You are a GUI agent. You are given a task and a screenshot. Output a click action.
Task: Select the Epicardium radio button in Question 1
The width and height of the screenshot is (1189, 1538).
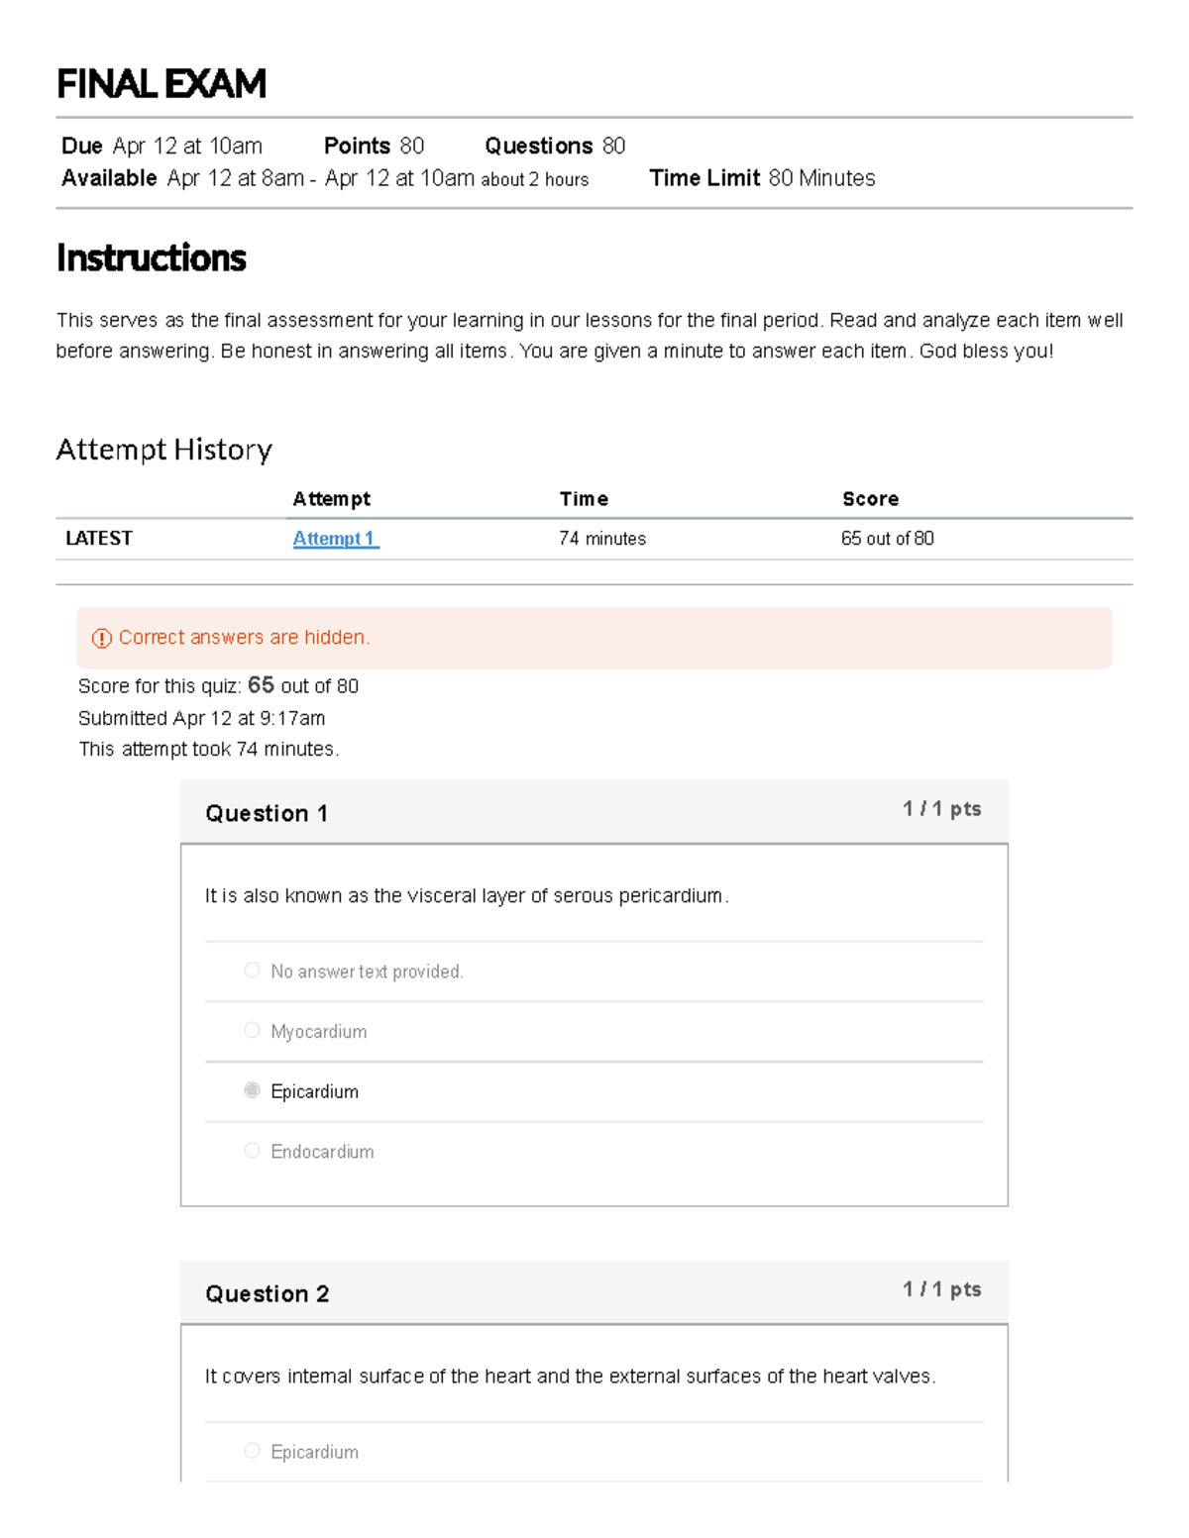(252, 1090)
